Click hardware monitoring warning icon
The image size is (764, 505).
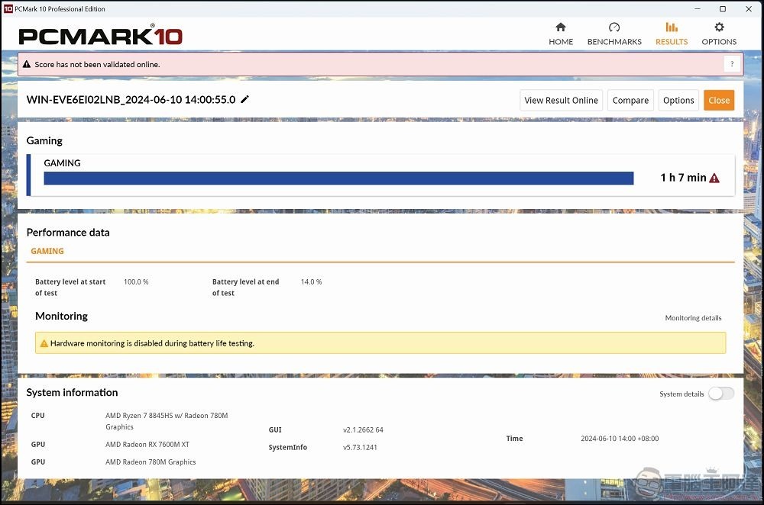point(44,343)
